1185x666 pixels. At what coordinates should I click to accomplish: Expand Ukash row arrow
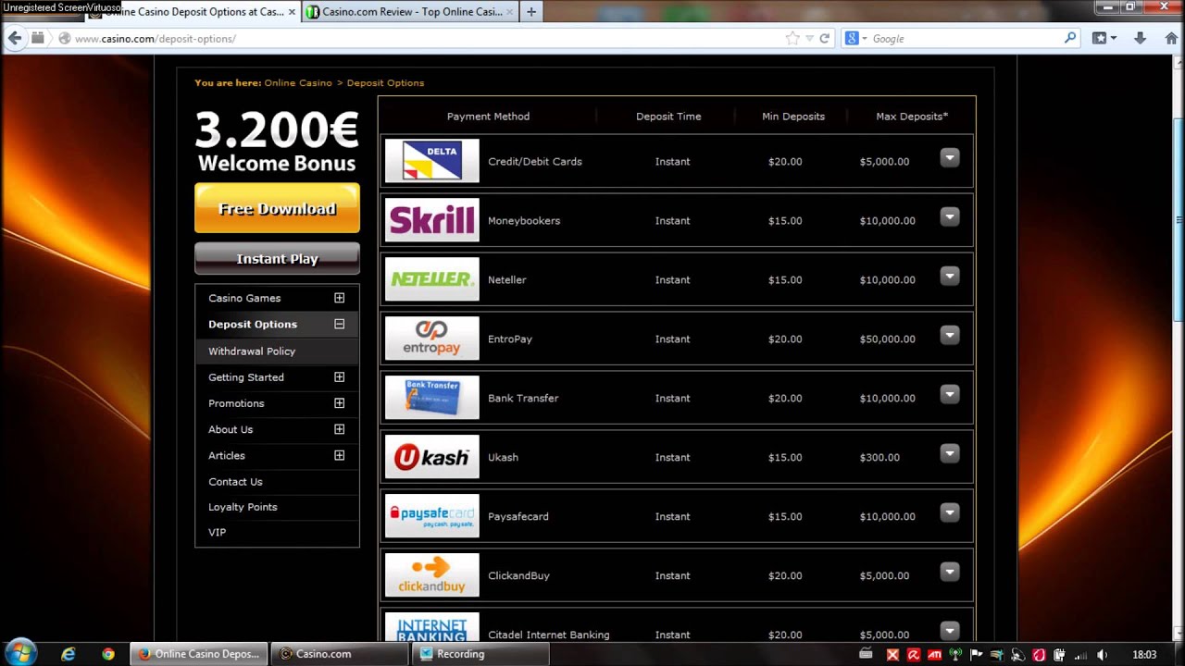click(950, 454)
